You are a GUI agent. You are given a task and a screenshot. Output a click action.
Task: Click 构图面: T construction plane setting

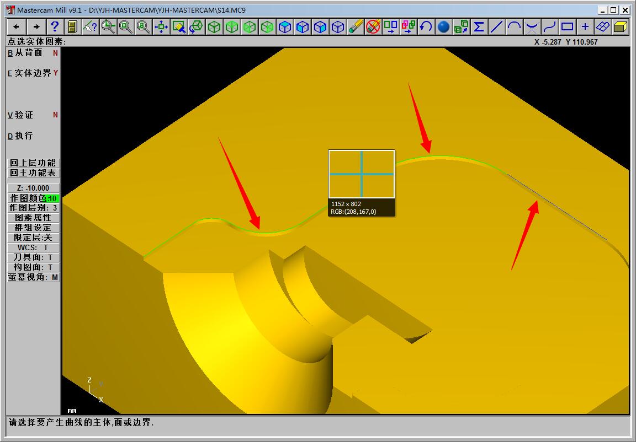coord(33,267)
